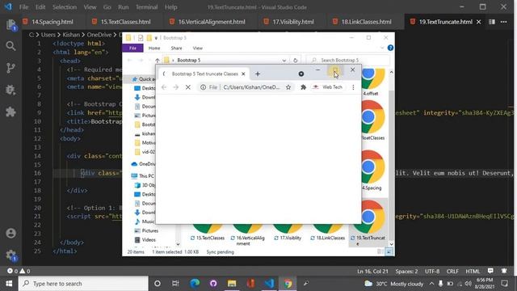
Task: Open Extensions view in activity bar
Action: (x=11, y=112)
